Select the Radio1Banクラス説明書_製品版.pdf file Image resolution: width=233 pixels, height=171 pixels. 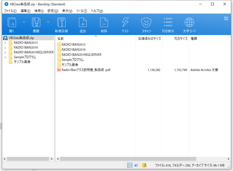click(x=86, y=70)
